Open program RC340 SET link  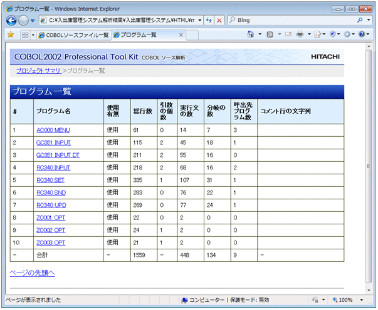click(50, 180)
